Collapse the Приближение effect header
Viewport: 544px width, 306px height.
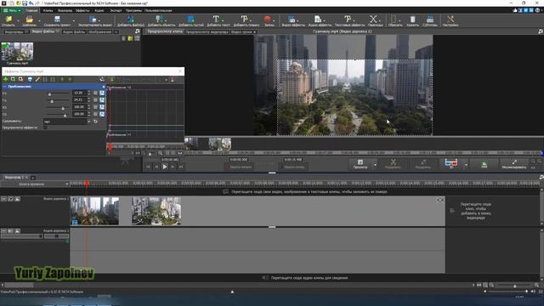[5, 87]
